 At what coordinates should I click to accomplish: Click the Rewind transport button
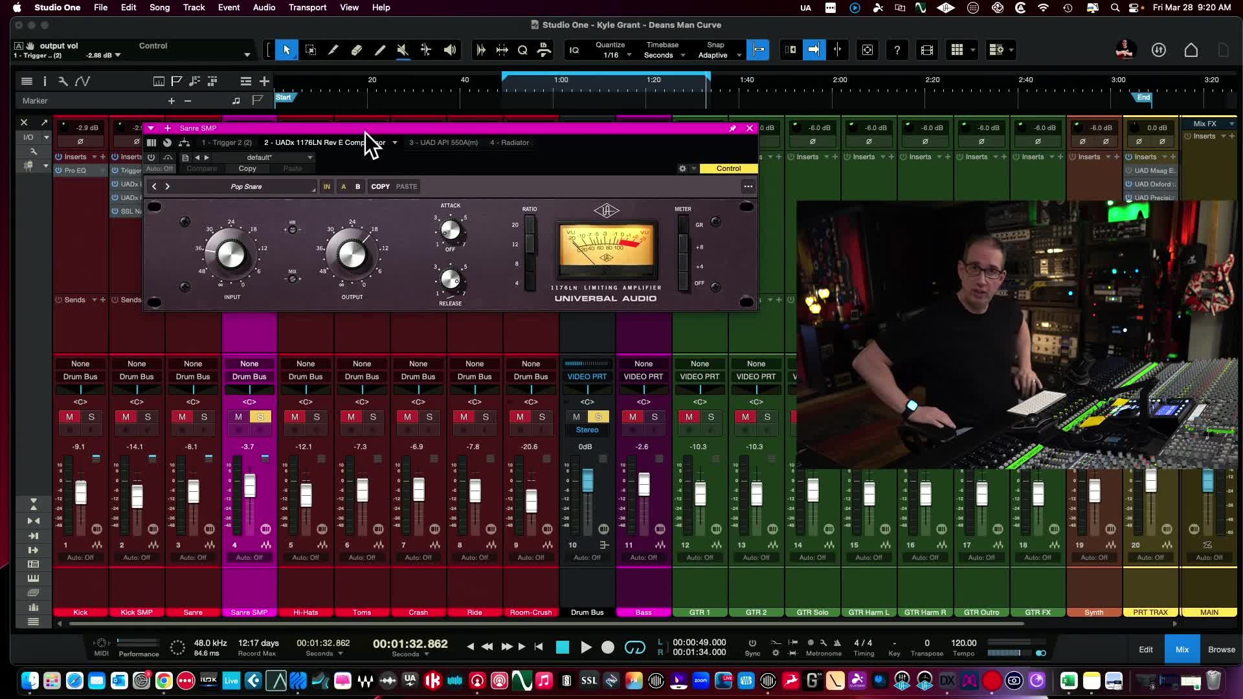(x=487, y=647)
